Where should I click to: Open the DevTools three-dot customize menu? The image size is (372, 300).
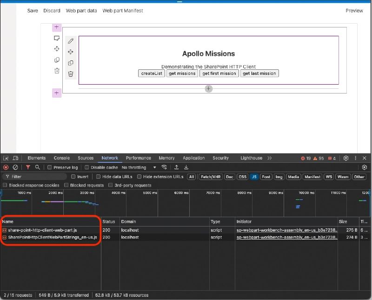tap(356, 158)
